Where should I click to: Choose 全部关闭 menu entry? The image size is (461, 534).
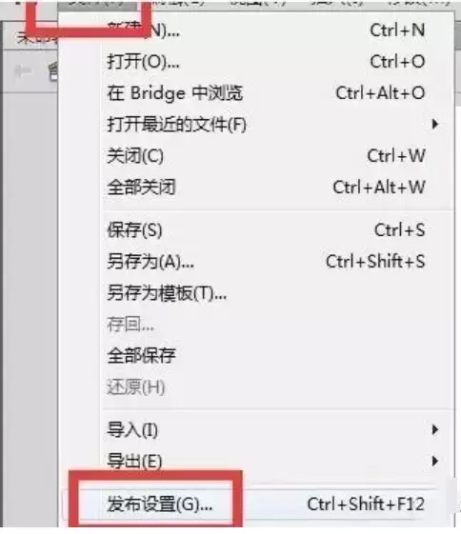277,188
